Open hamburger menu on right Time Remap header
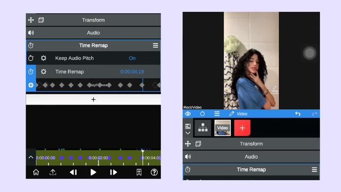This screenshot has height=192, width=341. (x=314, y=170)
